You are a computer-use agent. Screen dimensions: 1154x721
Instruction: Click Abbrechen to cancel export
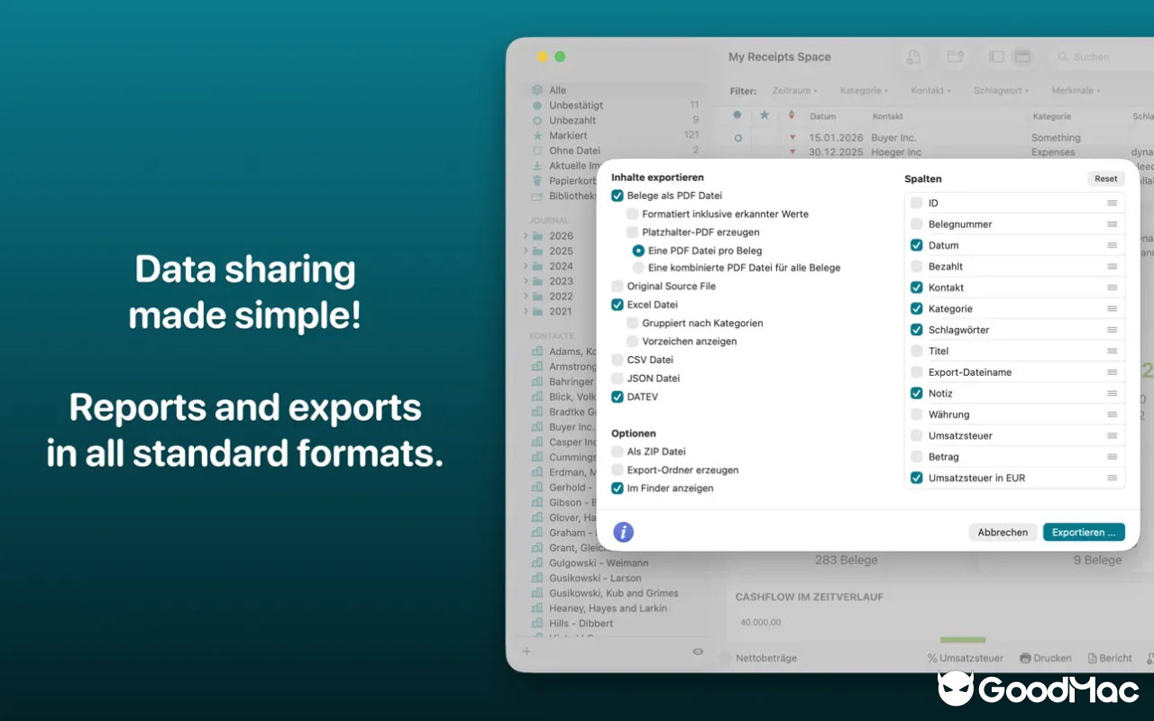point(1003,533)
